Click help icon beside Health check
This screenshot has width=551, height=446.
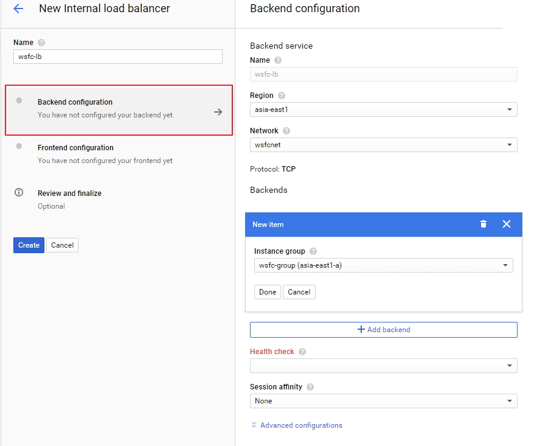click(302, 352)
